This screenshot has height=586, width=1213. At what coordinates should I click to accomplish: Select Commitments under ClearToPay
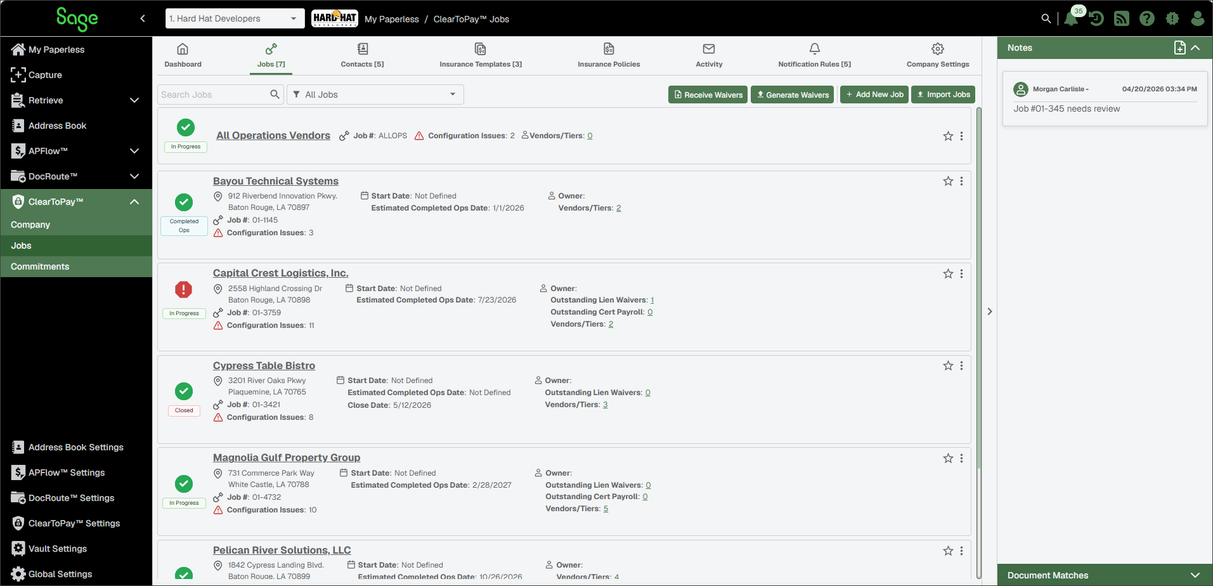[x=76, y=266]
